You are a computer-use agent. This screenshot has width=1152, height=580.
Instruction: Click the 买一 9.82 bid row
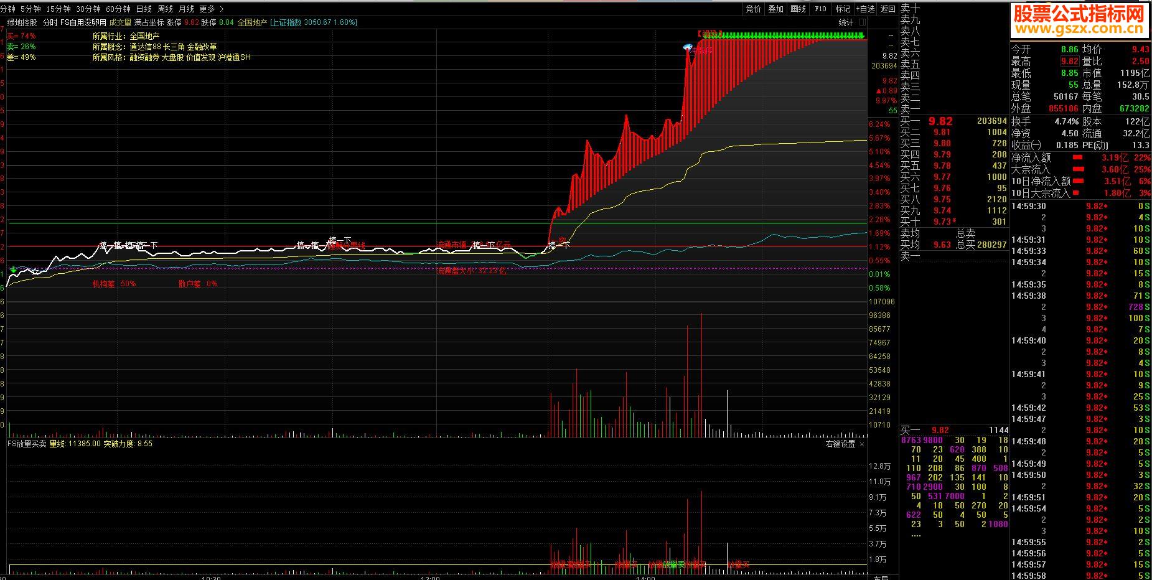[x=954, y=121]
